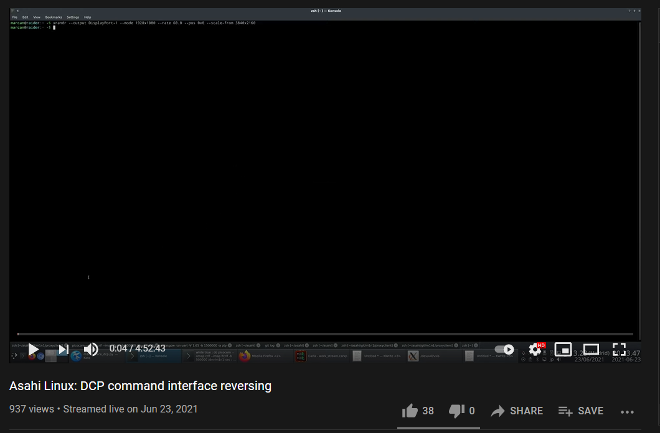Seek along the video progress bar
This screenshot has height=433, width=660.
(325, 334)
